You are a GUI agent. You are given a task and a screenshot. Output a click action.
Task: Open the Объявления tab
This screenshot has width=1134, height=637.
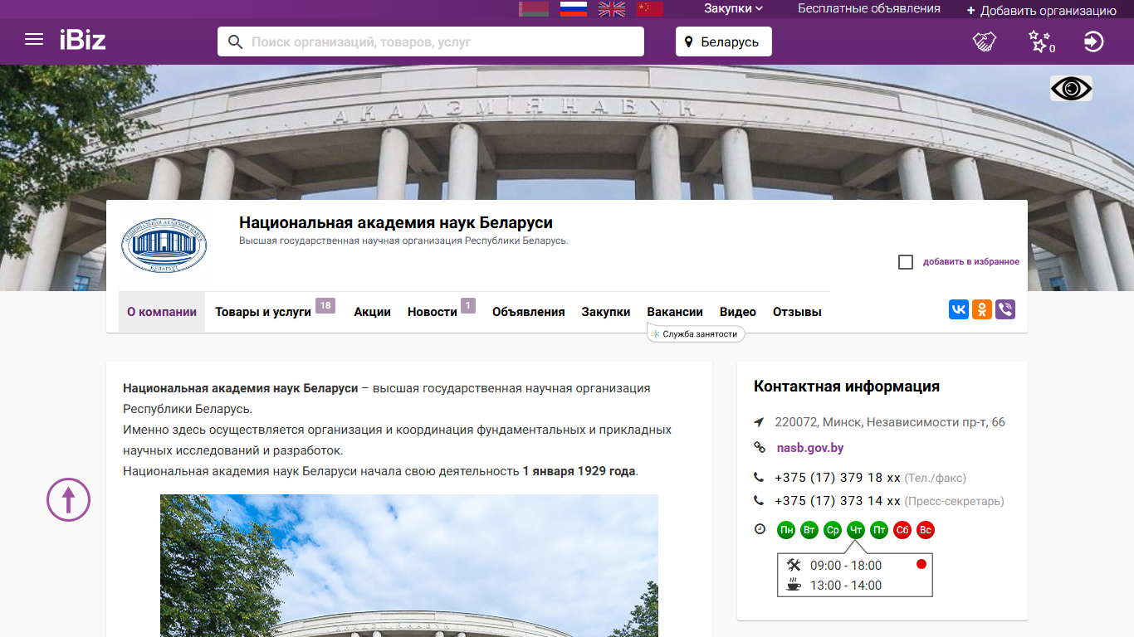click(x=529, y=312)
